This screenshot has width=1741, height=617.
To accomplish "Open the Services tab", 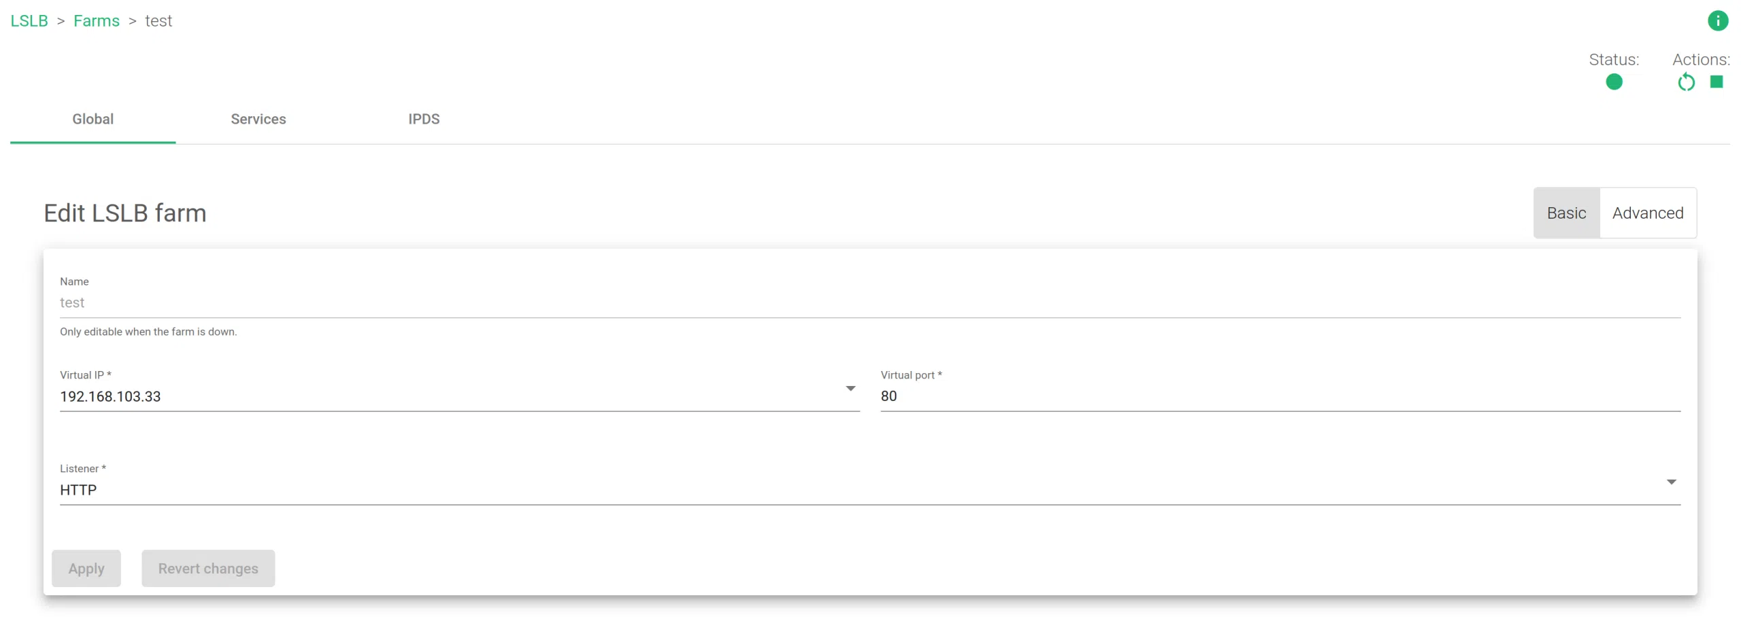I will pos(258,120).
